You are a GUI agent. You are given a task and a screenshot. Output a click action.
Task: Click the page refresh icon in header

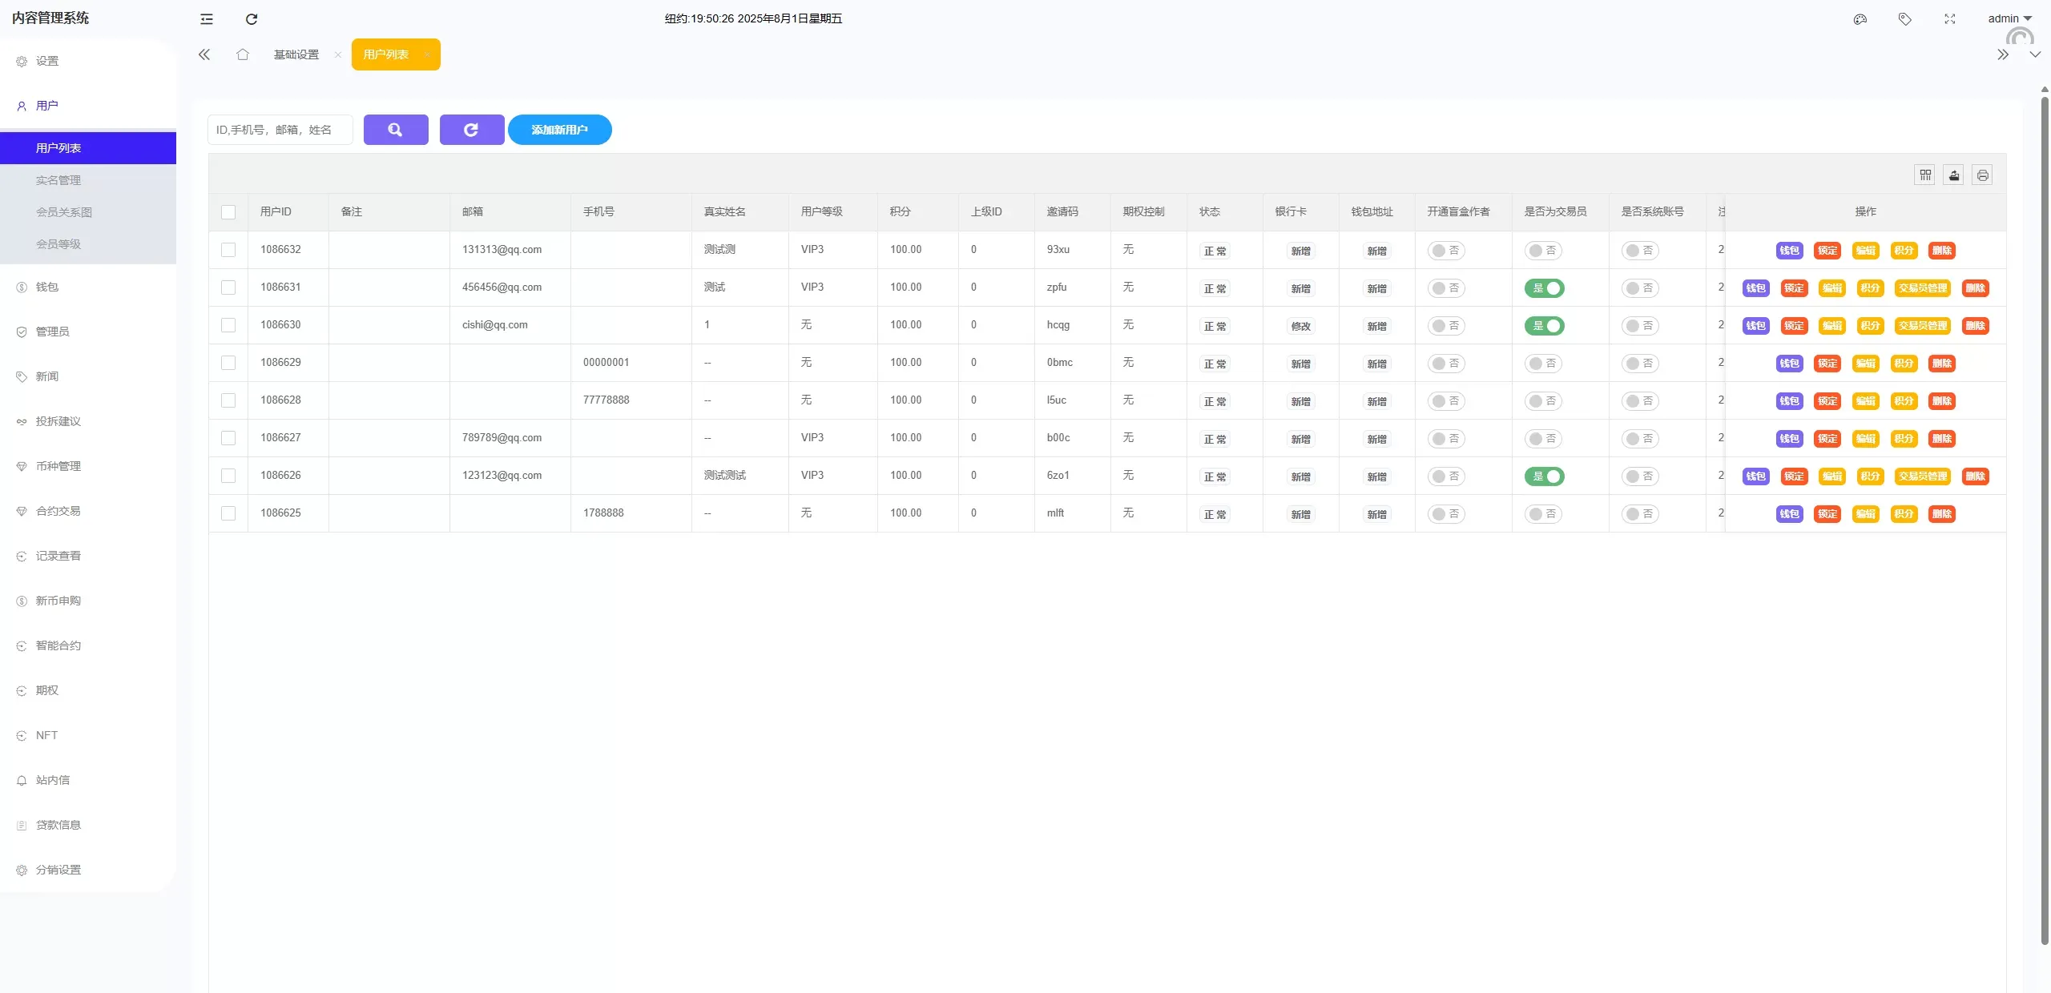pyautogui.click(x=252, y=19)
